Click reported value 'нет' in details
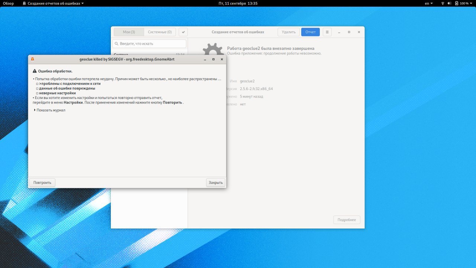This screenshot has width=476, height=268. click(243, 104)
